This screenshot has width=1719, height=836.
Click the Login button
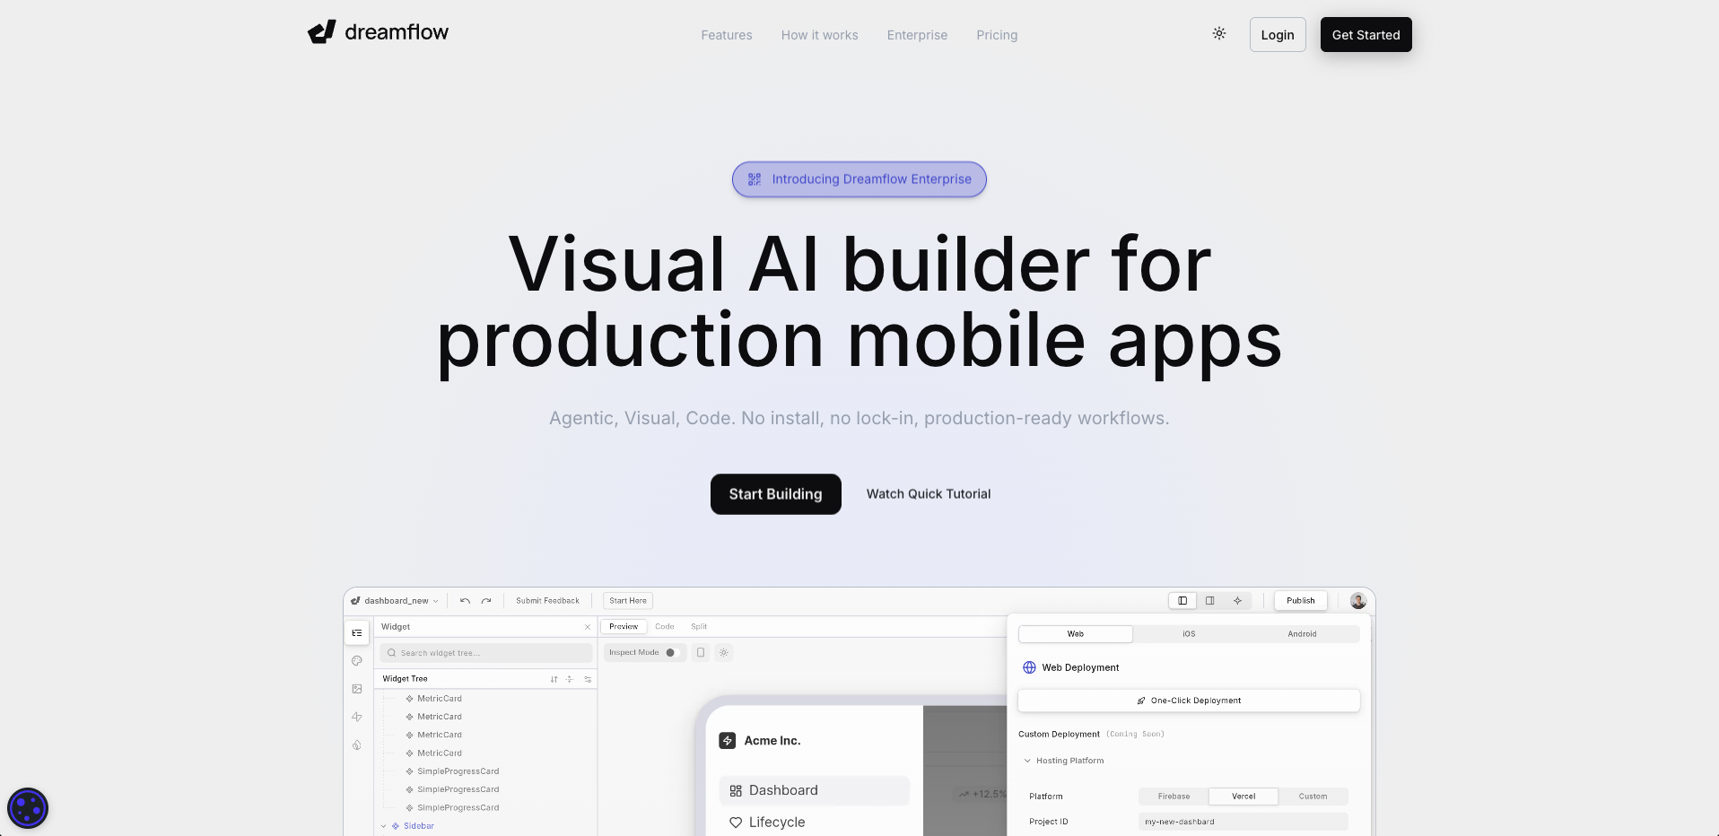[x=1278, y=35]
